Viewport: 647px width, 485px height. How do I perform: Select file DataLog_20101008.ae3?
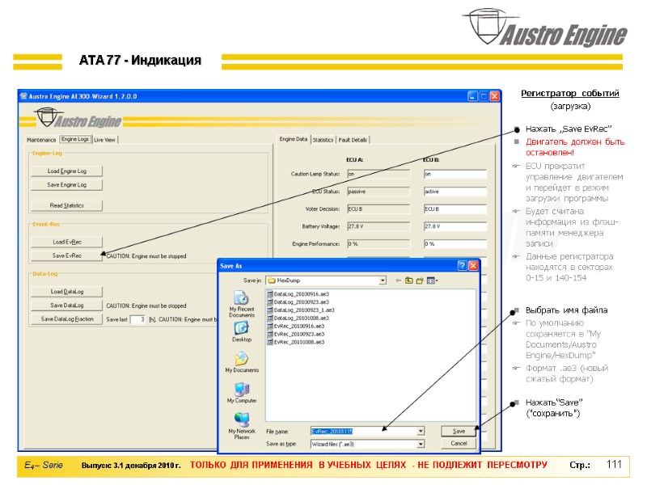(298, 318)
